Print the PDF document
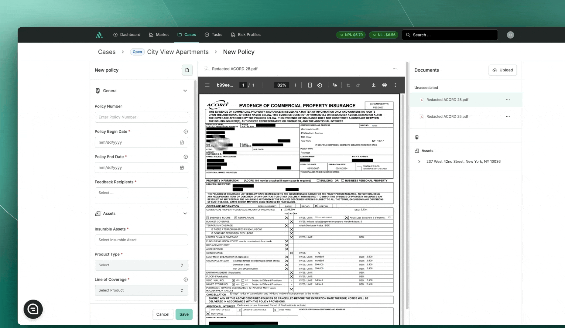565x328 pixels. coord(384,85)
